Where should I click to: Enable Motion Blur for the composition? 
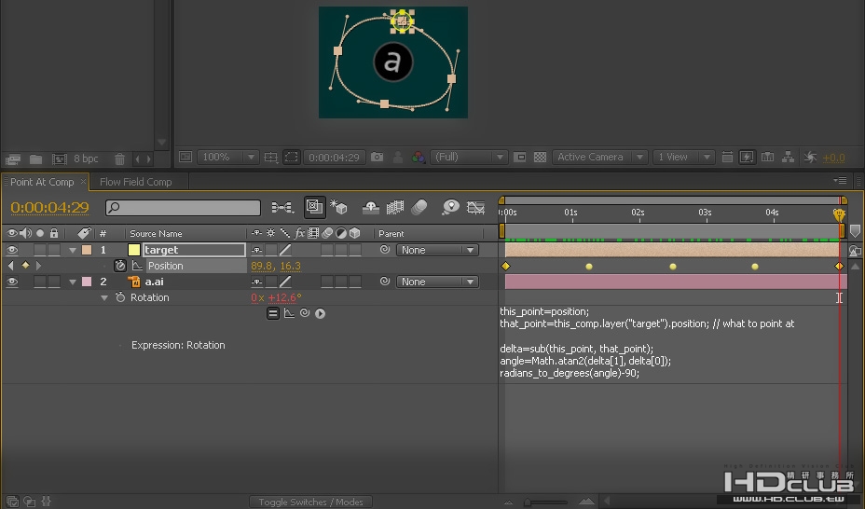[419, 207]
